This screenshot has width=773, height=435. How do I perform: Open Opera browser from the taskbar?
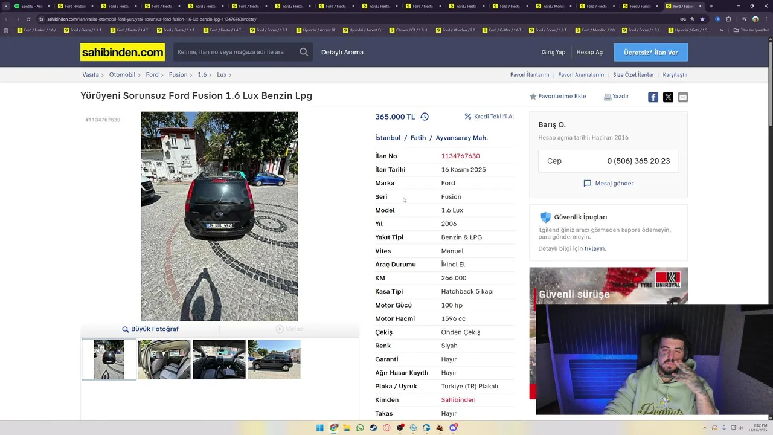coord(387,428)
